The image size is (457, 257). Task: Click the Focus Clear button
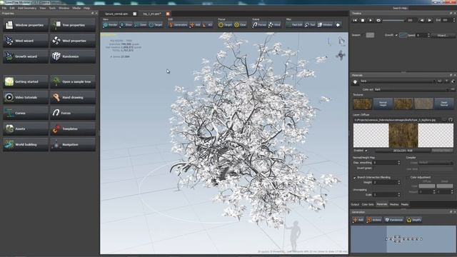241,25
